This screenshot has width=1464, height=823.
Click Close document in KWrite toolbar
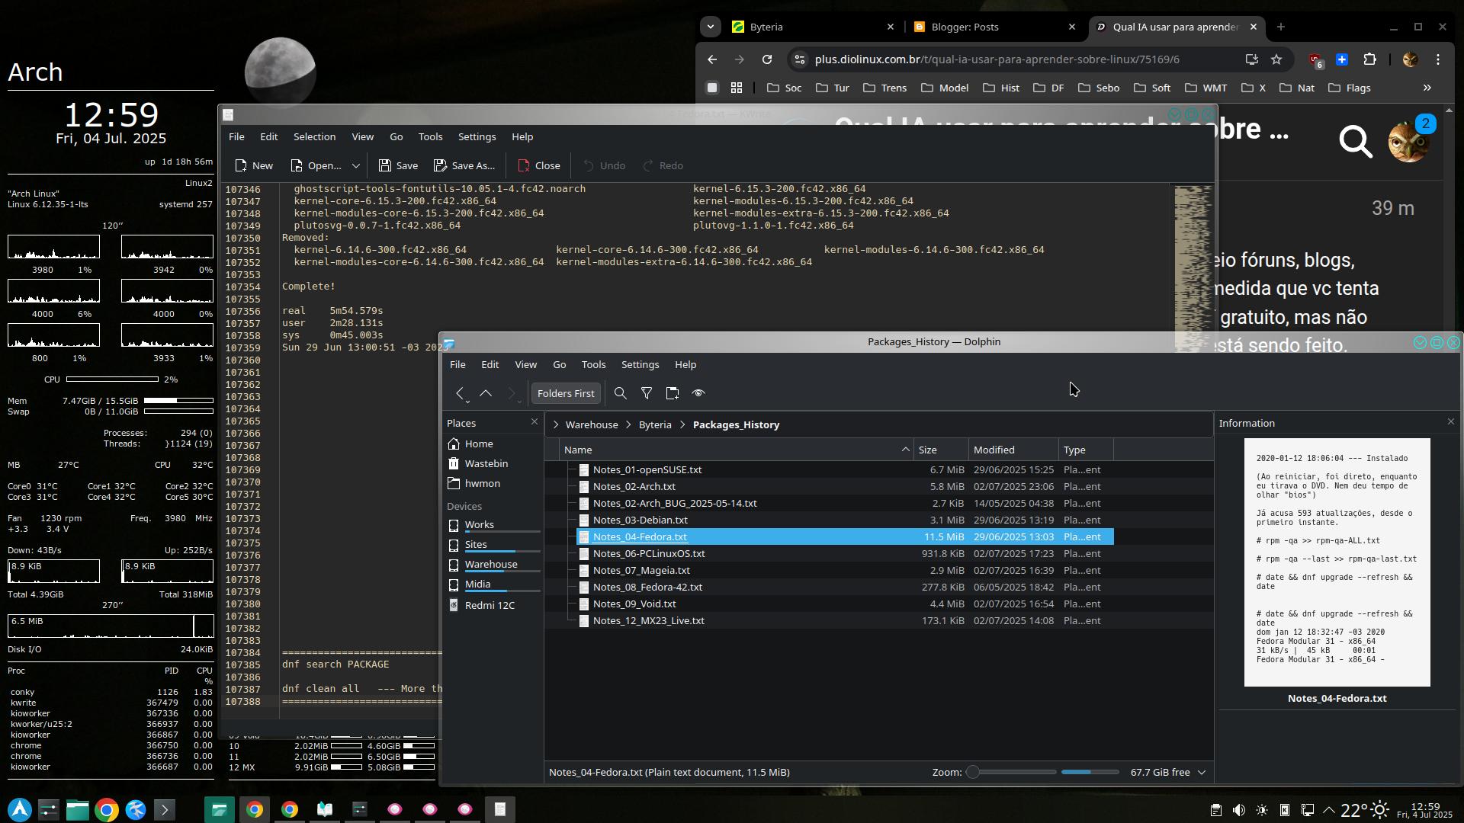pyautogui.click(x=538, y=165)
